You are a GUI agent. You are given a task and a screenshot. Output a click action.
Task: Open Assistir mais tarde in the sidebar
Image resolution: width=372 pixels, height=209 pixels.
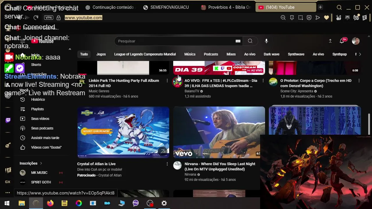click(x=45, y=138)
